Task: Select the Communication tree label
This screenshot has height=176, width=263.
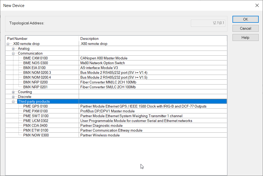Action: click(30, 53)
